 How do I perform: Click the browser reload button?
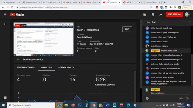(x=12, y=7)
